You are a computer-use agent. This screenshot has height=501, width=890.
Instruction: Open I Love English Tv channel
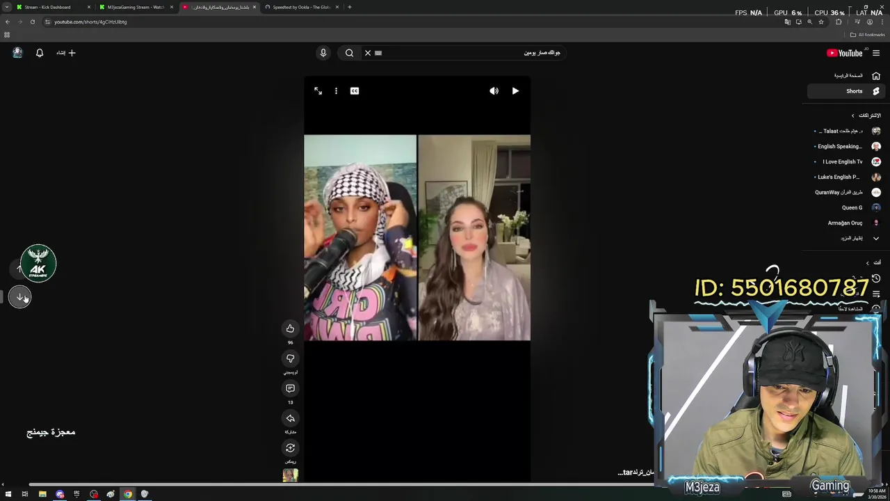[845, 161]
